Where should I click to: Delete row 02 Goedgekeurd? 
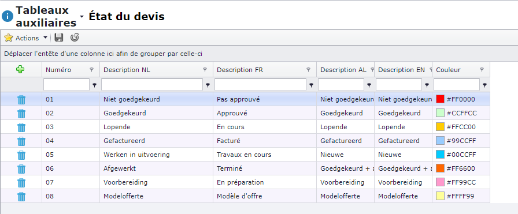(x=21, y=114)
